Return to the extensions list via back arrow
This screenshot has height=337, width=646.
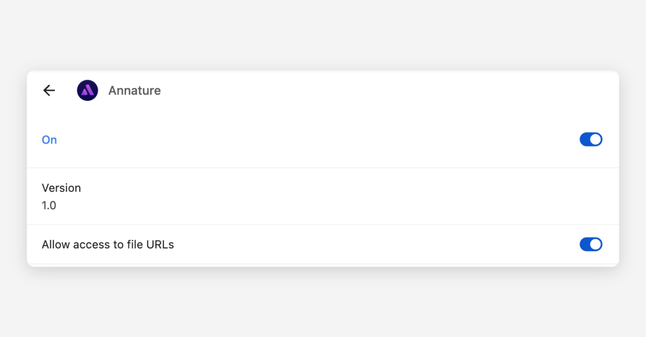[x=49, y=90]
